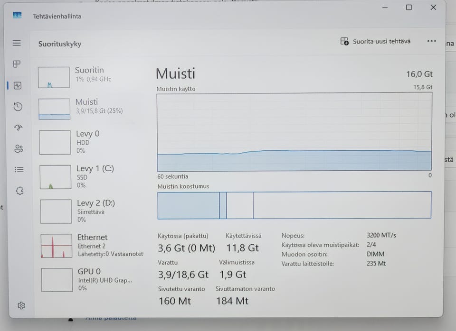
Task: Select Muisti in the performance list
Action: coord(92,109)
